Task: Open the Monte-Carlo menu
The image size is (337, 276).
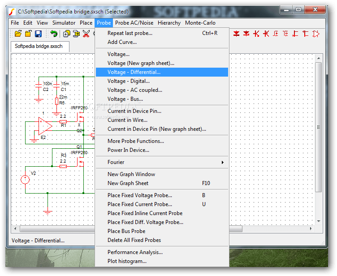Action: coord(200,23)
